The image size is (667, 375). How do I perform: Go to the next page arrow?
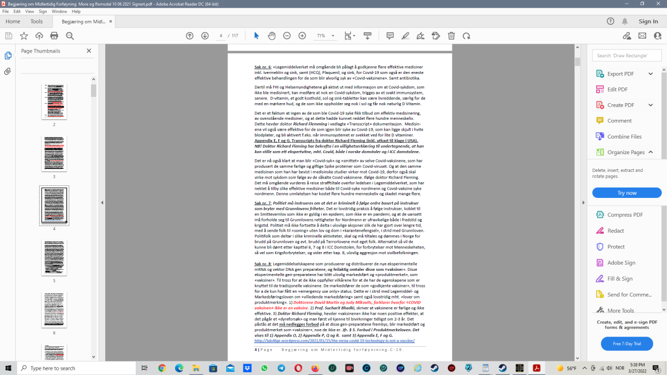(205, 36)
